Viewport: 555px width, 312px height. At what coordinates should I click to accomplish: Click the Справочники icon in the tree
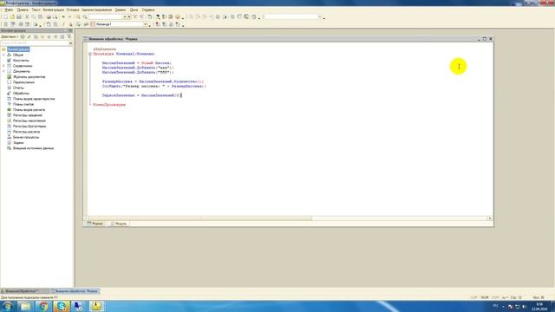tap(10, 66)
